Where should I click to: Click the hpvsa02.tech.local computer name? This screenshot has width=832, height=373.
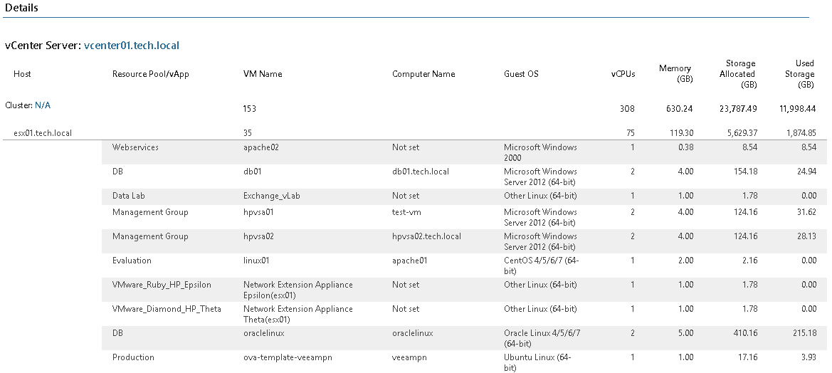(426, 236)
